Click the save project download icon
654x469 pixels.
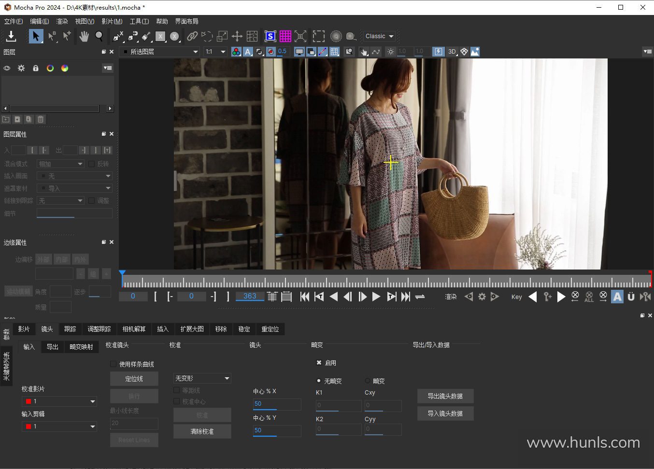pyautogui.click(x=11, y=36)
